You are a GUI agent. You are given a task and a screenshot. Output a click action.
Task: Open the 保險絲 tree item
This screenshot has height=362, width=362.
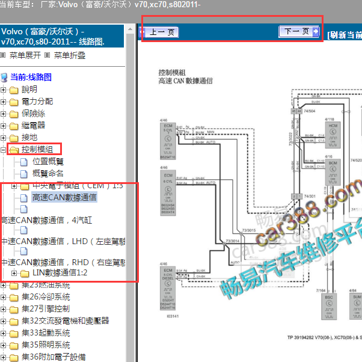pyautogui.click(x=33, y=114)
